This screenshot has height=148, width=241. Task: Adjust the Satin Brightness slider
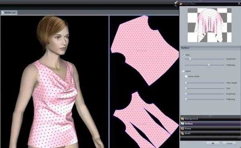point(205,59)
